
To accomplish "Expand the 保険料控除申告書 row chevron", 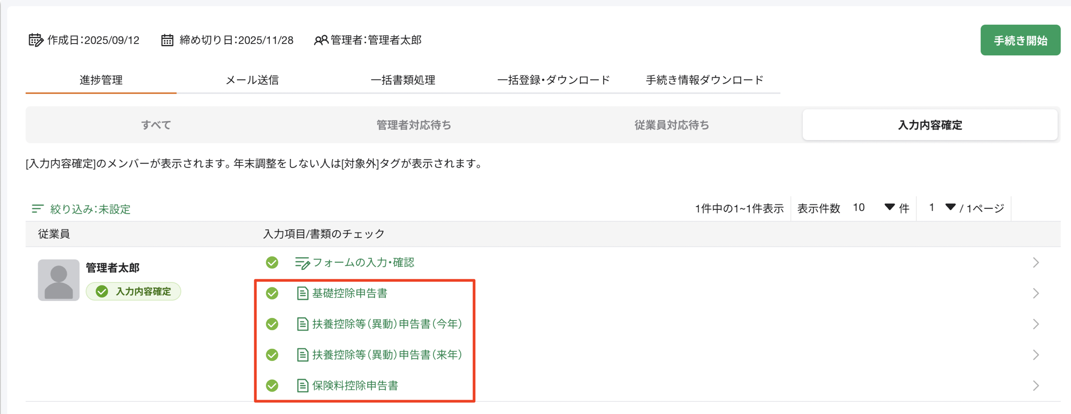I will 1036,385.
